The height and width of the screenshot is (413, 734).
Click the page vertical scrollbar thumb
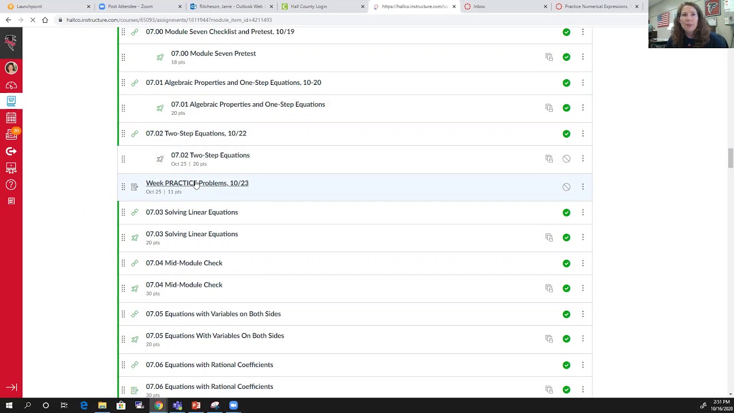(x=731, y=158)
